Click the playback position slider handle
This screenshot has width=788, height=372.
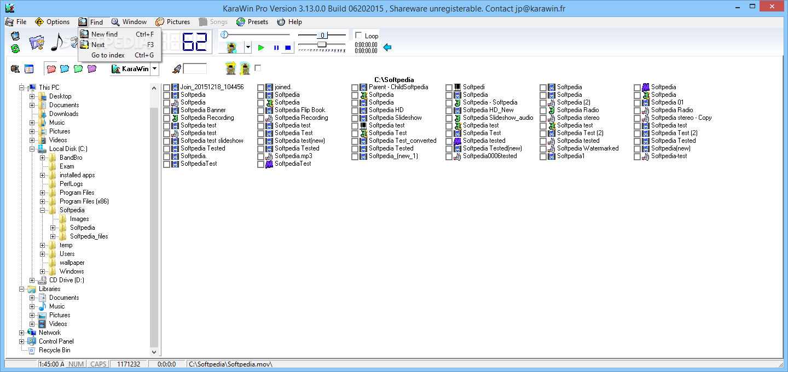coord(224,35)
